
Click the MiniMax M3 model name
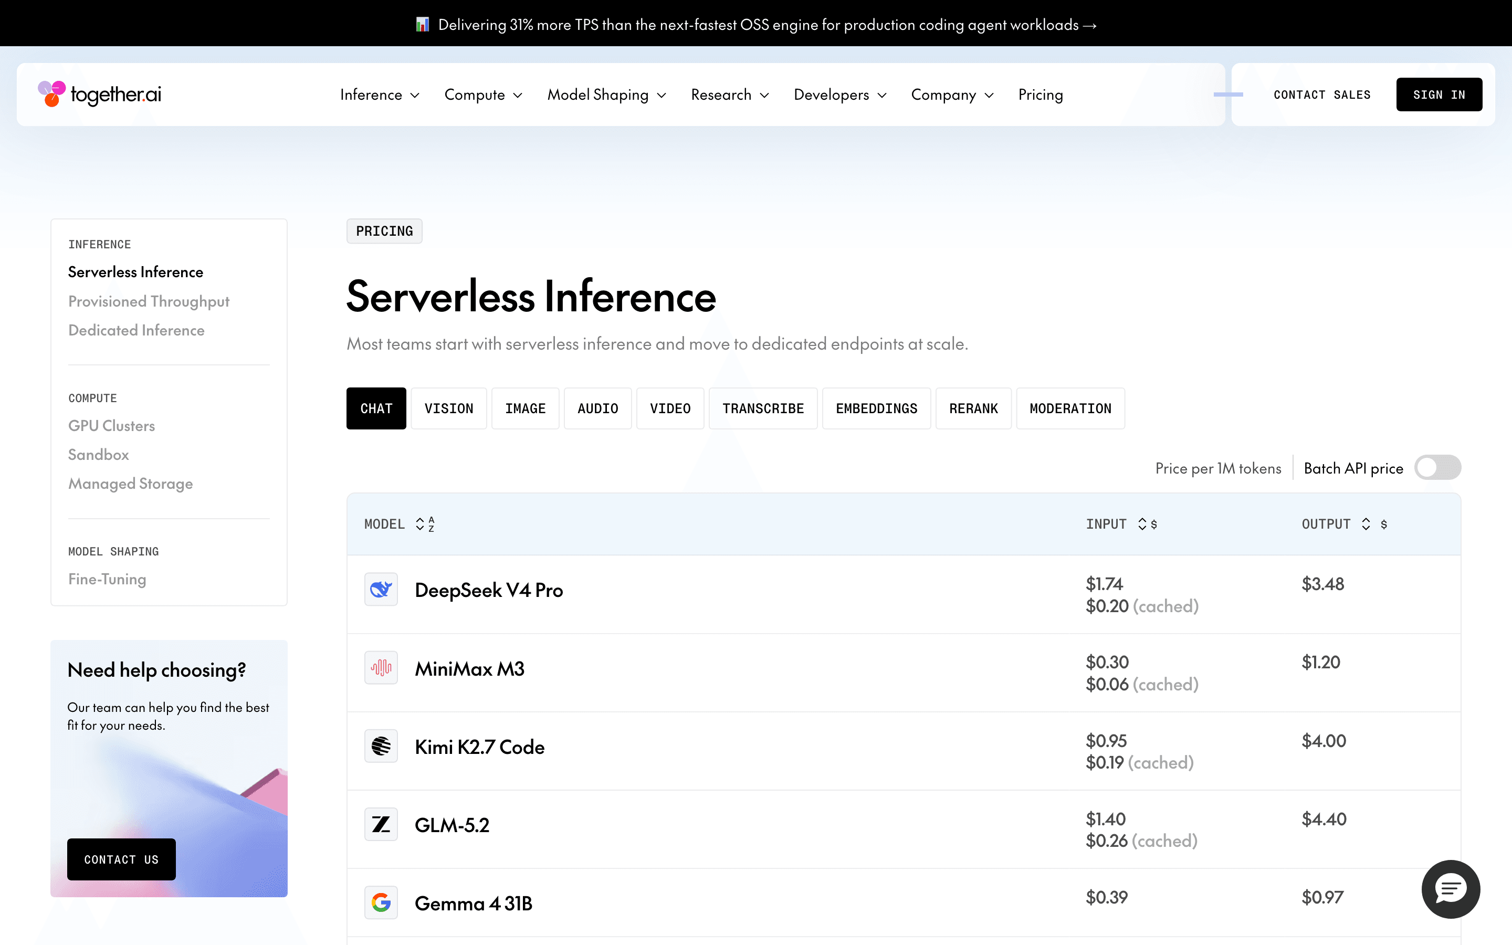point(470,669)
